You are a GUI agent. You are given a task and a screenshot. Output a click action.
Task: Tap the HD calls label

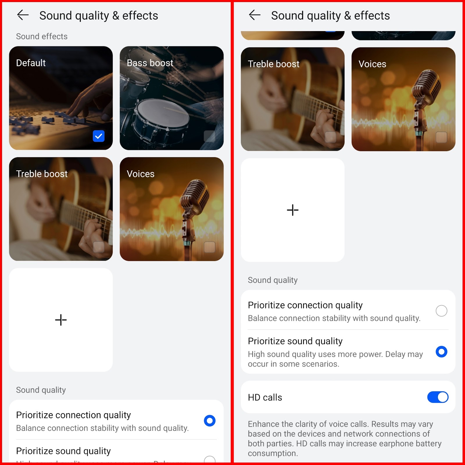[x=265, y=397]
